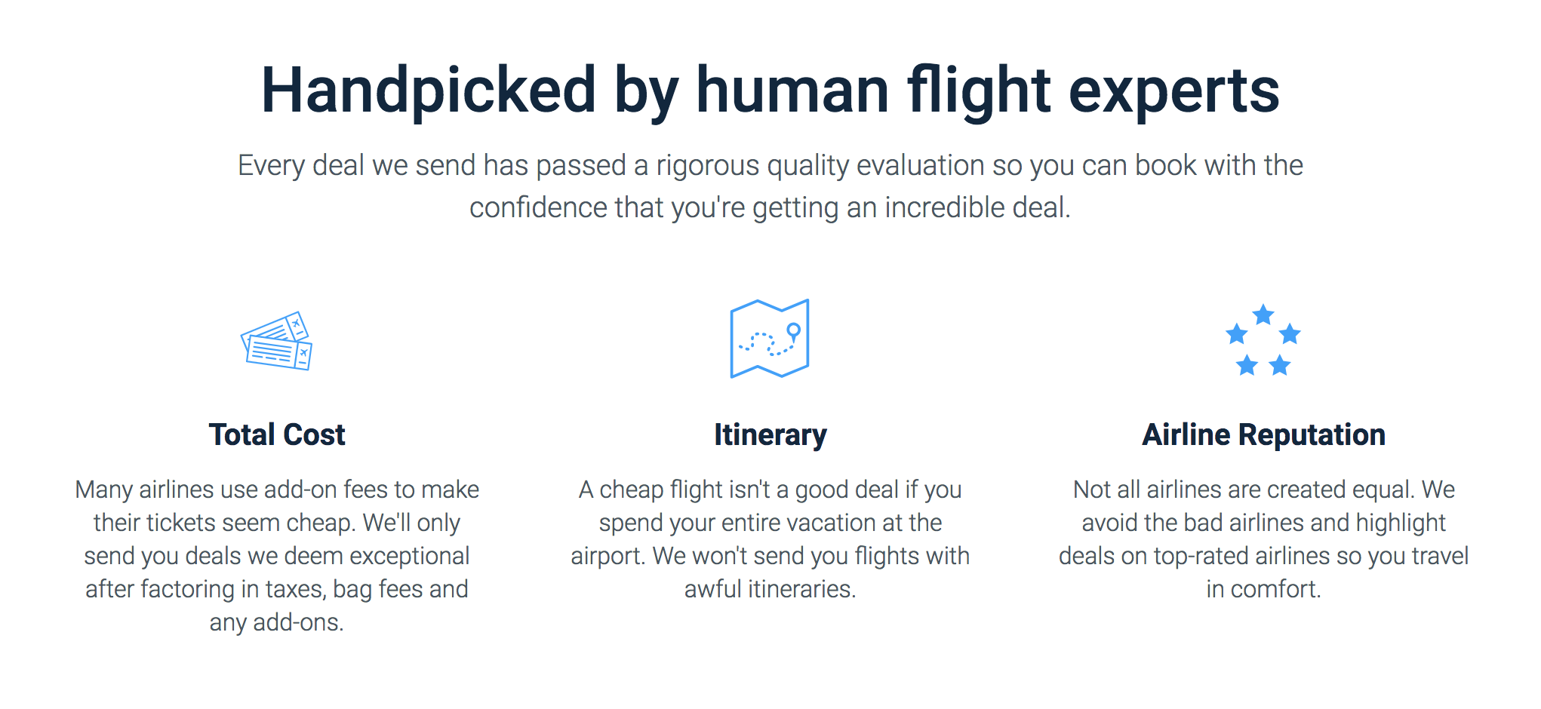Click the airplane symbol on the front ticket

[303, 353]
